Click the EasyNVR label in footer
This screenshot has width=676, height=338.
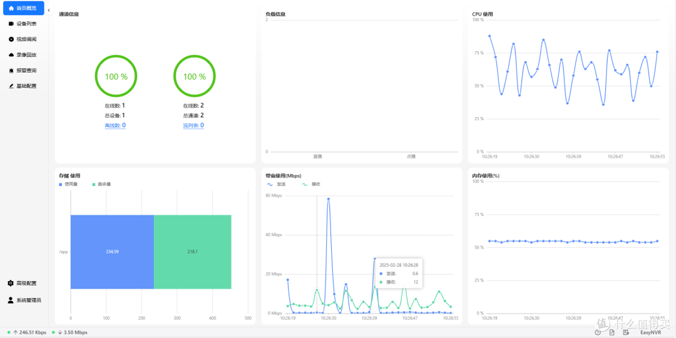pyautogui.click(x=652, y=332)
